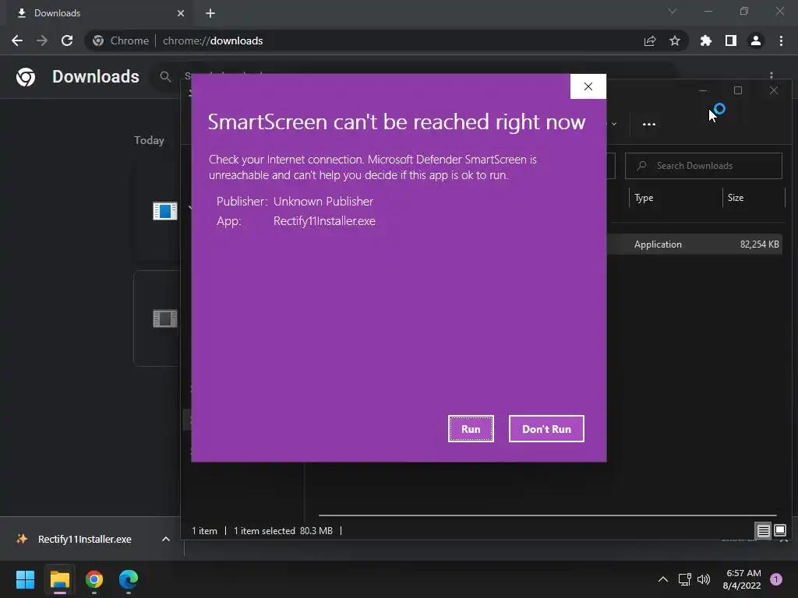Open Downloads page more actions menu
Screen dimensions: 798x598
(772, 76)
